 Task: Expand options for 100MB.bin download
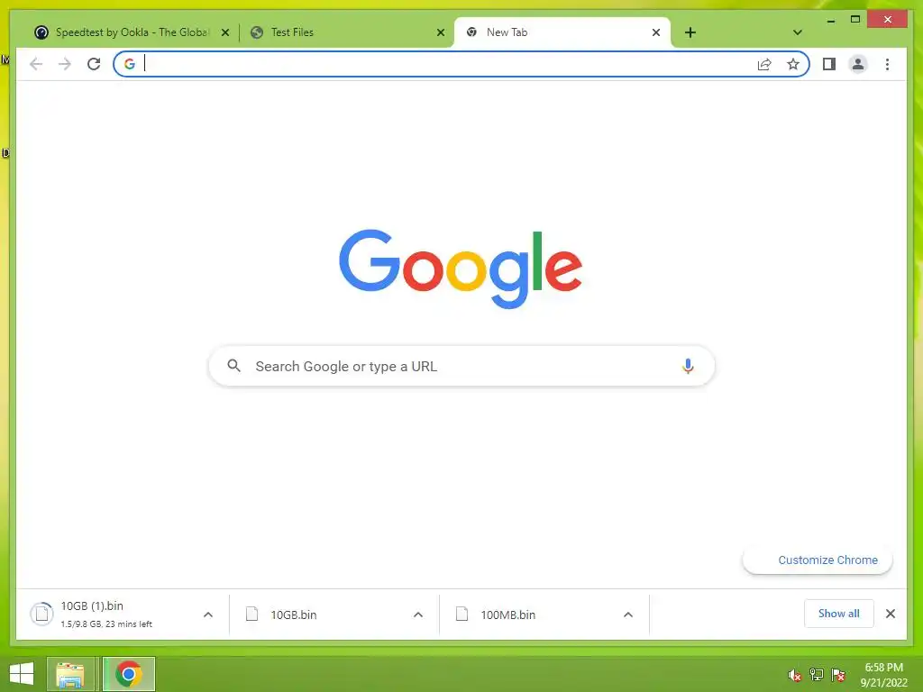tap(628, 615)
